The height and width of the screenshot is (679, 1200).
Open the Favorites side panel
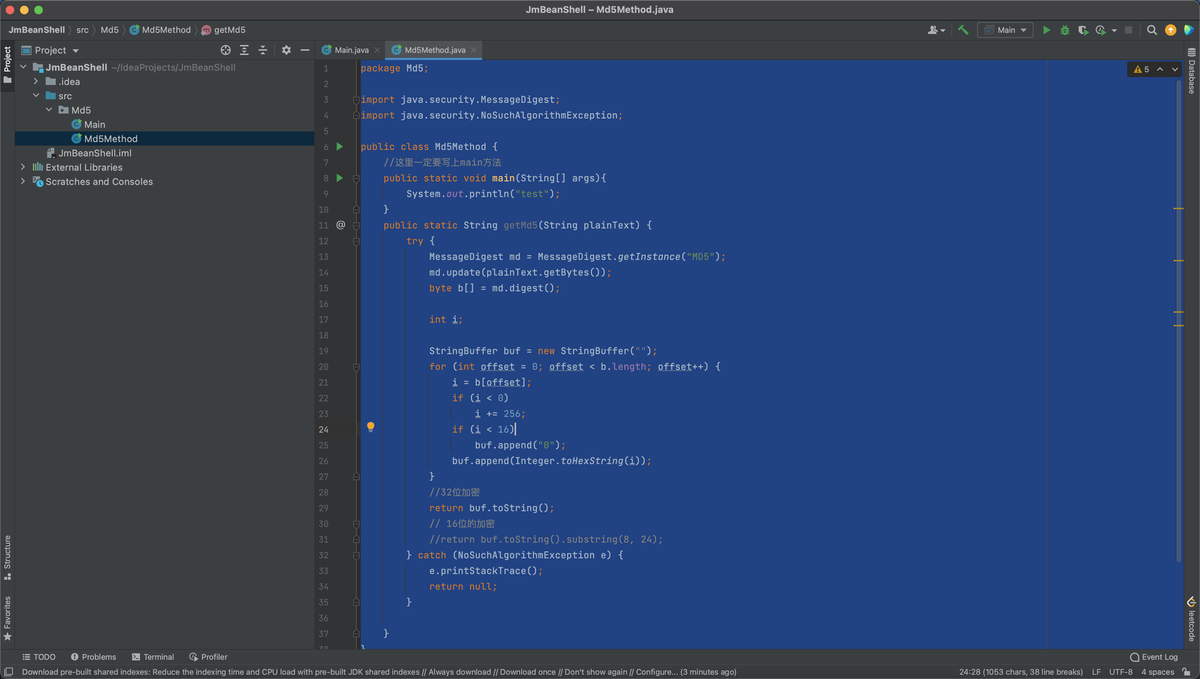click(7, 618)
